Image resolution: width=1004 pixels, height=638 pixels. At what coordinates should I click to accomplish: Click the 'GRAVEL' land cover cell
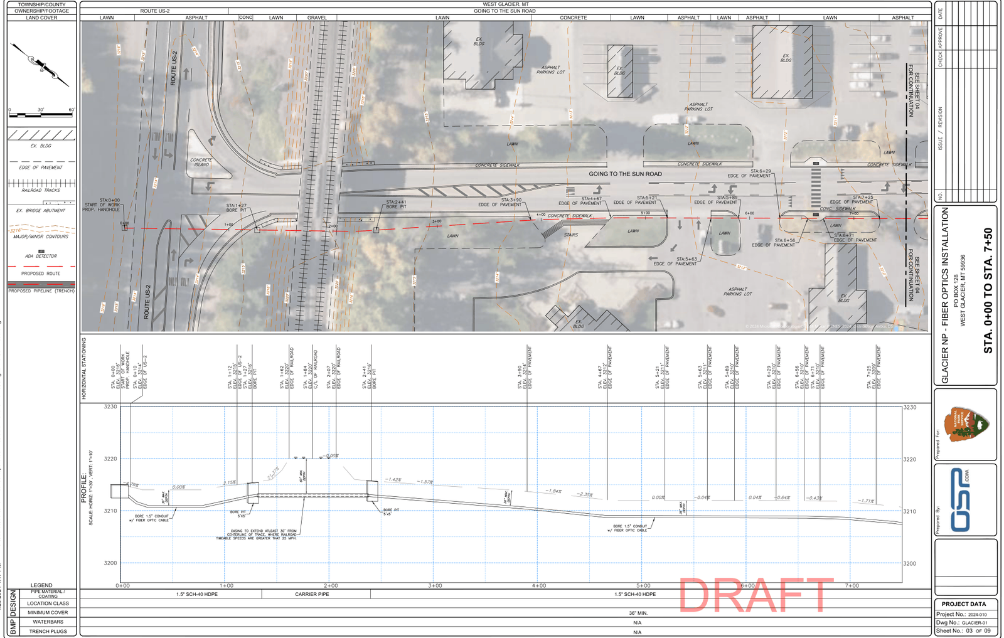316,18
